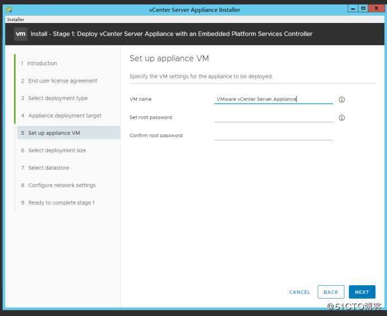This screenshot has width=387, height=316.
Task: Click the VM name input field
Action: tap(273, 99)
